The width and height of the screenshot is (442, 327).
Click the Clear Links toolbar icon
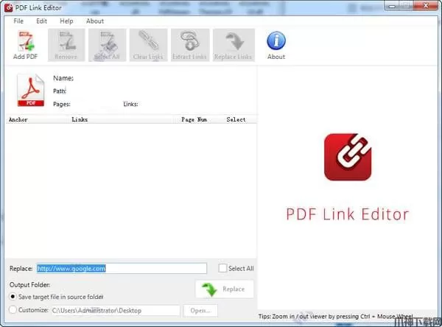pos(148,45)
